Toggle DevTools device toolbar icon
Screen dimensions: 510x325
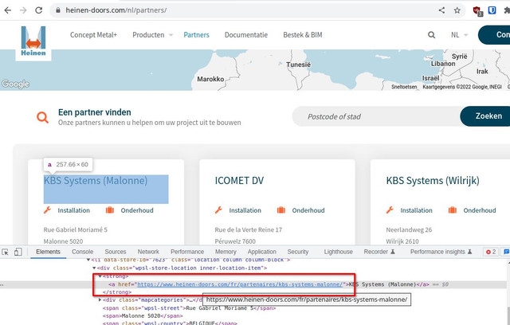(x=18, y=252)
